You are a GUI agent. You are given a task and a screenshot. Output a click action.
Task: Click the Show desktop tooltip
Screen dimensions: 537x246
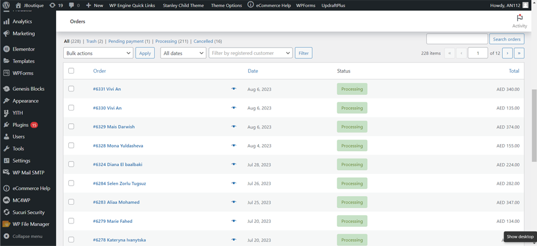[520, 236]
